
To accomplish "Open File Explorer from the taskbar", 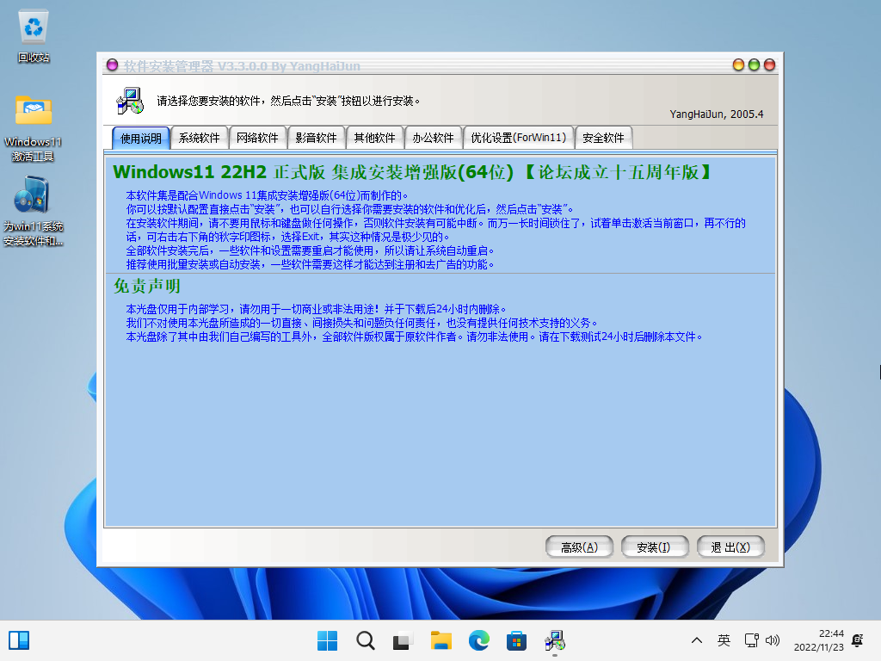I will [x=441, y=640].
